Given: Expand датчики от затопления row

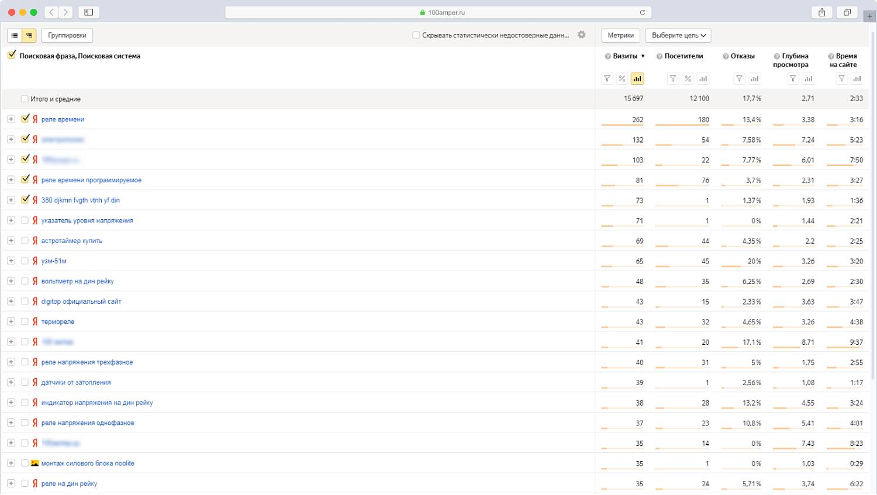Looking at the screenshot, I should point(11,382).
